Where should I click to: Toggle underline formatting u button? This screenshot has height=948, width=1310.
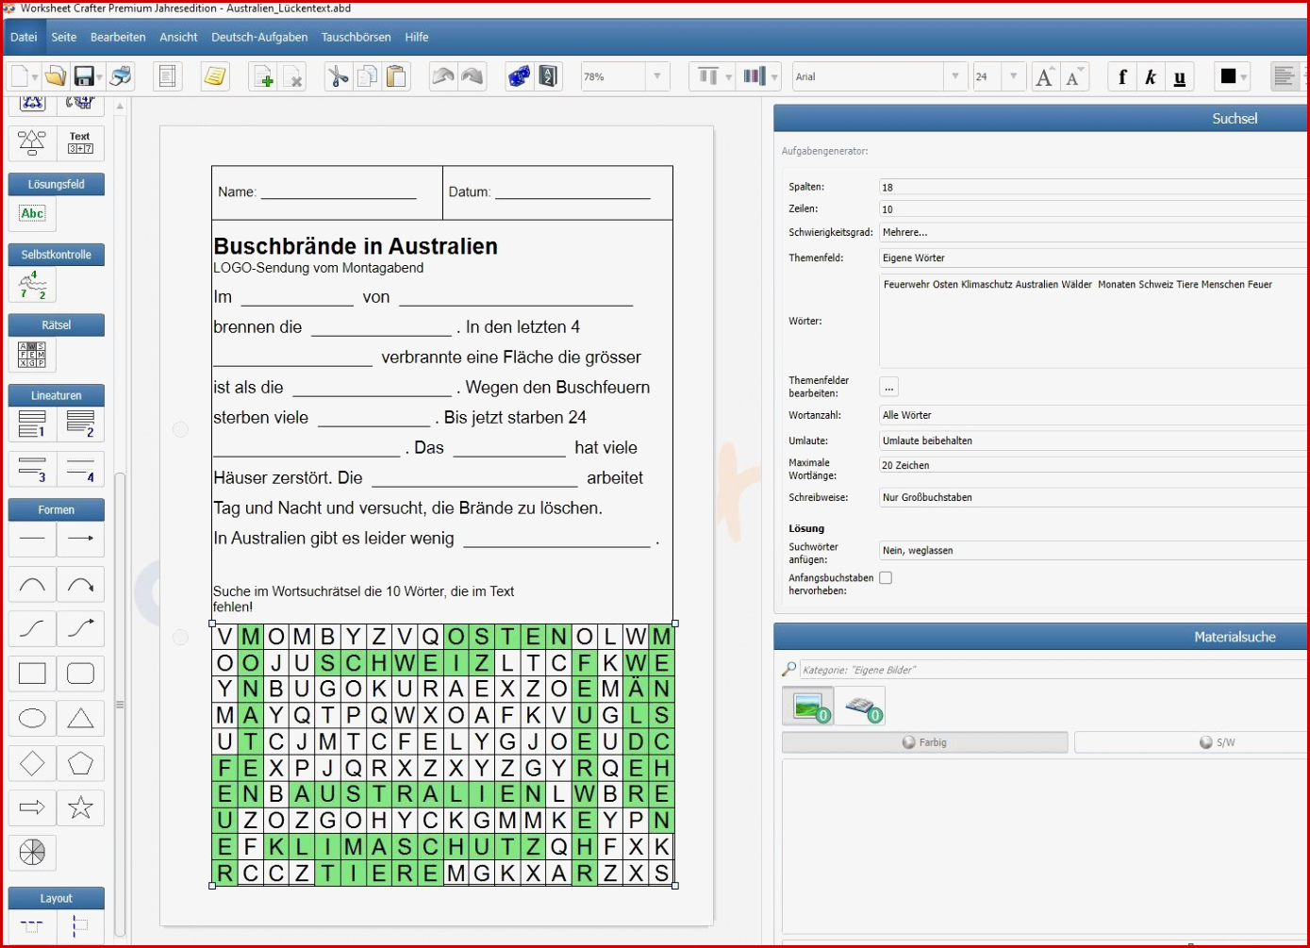click(x=1180, y=77)
